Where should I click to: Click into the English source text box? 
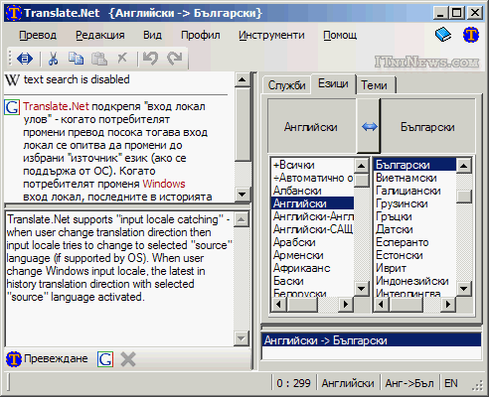point(119,279)
